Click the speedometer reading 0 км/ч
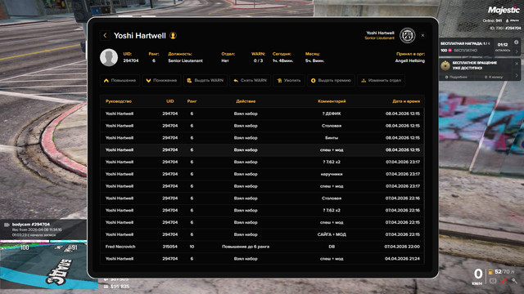Screen dimensions: 524x294 pos(478,277)
